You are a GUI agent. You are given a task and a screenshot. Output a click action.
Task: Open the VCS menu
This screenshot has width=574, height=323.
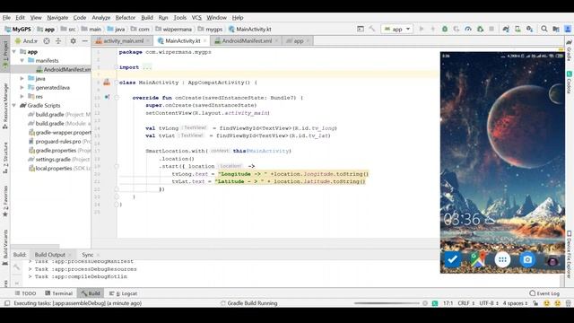point(196,18)
